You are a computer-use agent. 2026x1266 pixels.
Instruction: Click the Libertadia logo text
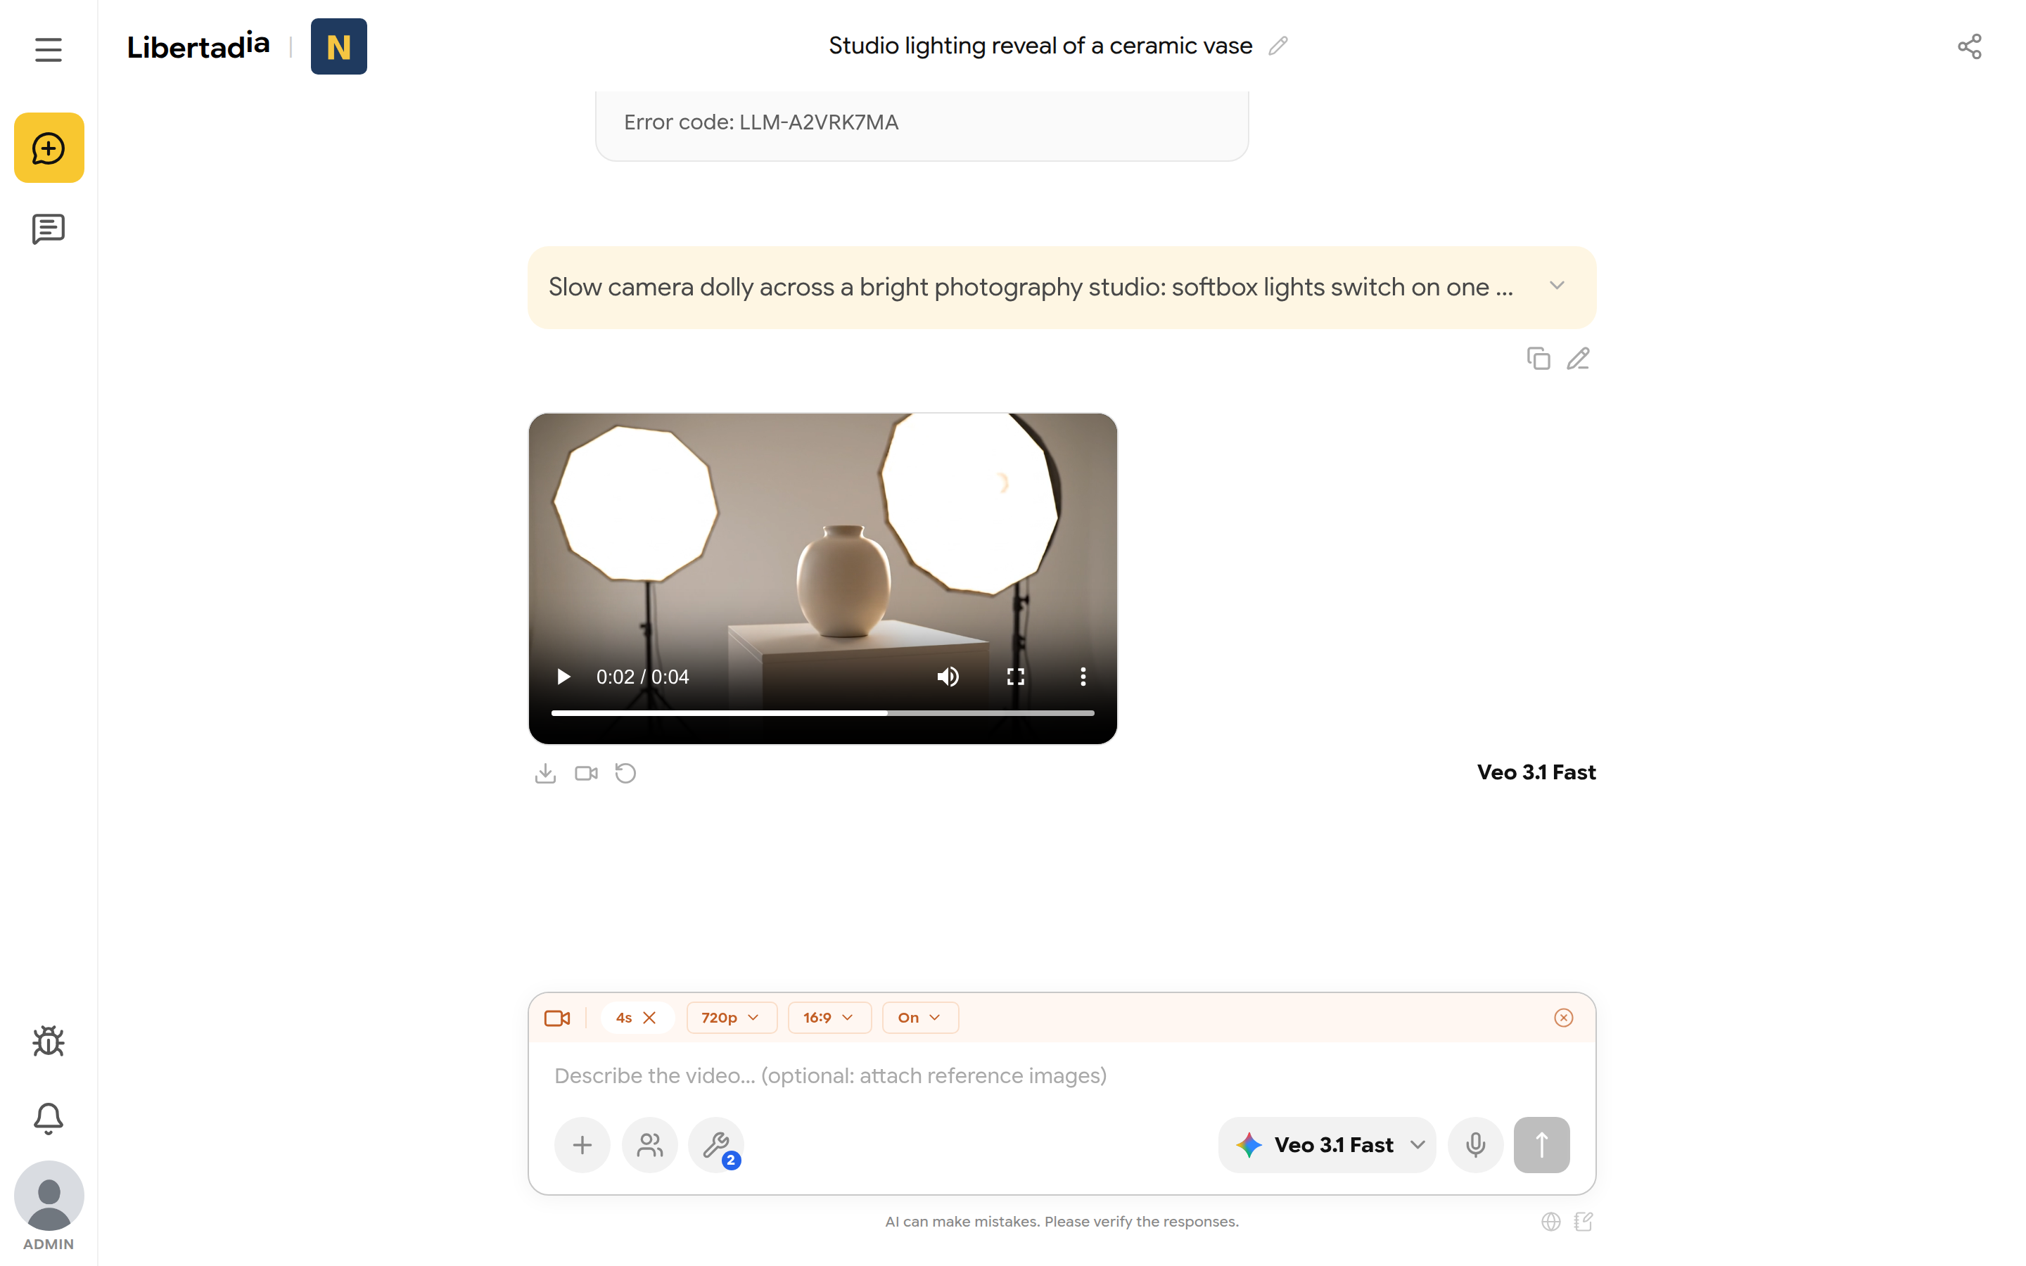(x=198, y=46)
